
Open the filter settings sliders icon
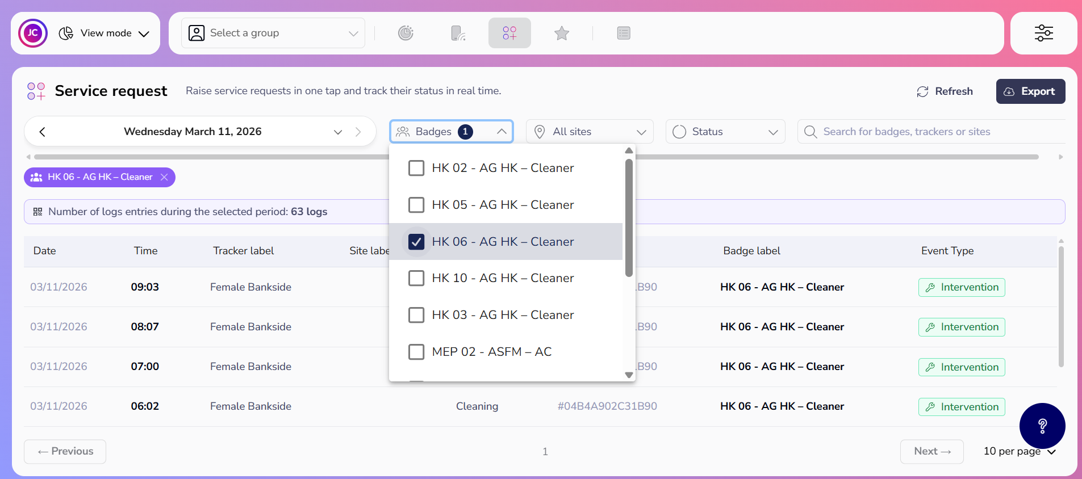pos(1043,33)
